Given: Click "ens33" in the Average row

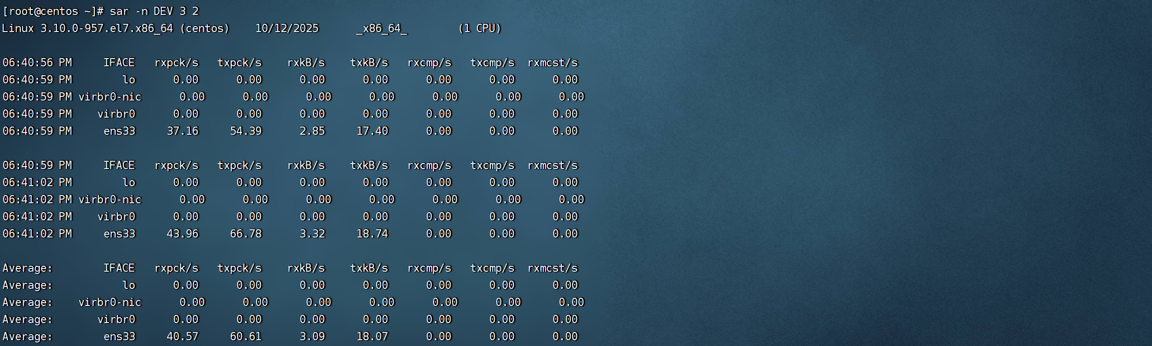Looking at the screenshot, I should 120,337.
